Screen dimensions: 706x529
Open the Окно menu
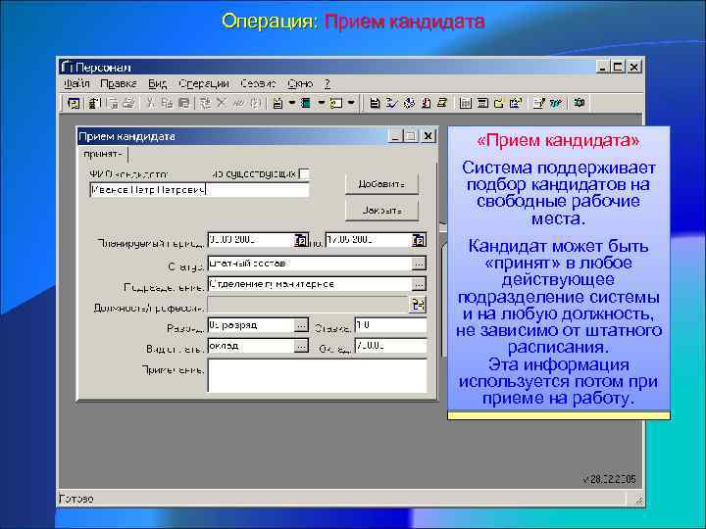click(x=300, y=83)
